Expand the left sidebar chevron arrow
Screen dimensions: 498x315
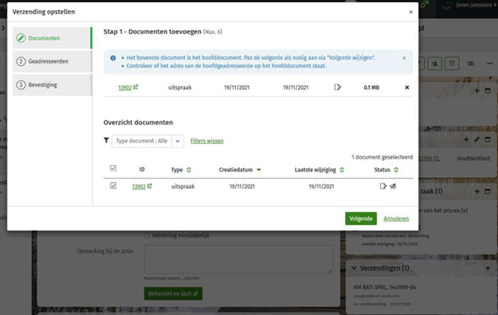[x=3, y=28]
